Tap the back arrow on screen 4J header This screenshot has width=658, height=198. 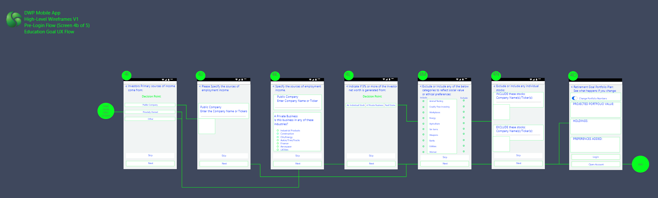pyautogui.click(x=200, y=86)
